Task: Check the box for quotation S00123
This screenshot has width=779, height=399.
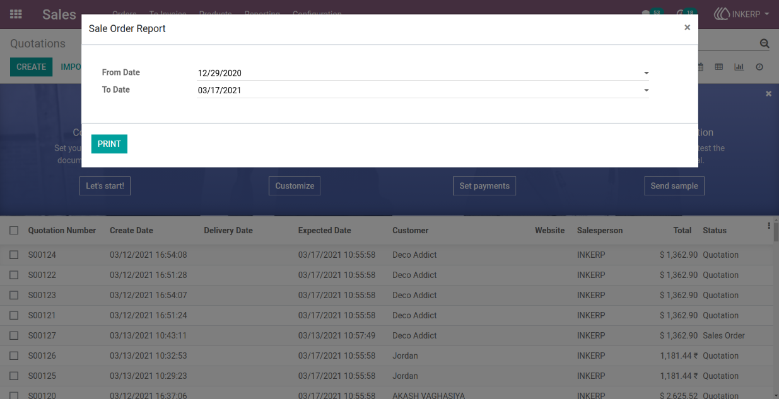Action: coord(14,296)
